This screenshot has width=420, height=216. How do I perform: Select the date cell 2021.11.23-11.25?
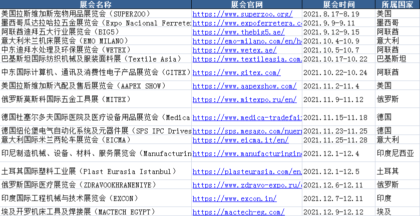coord(339,130)
